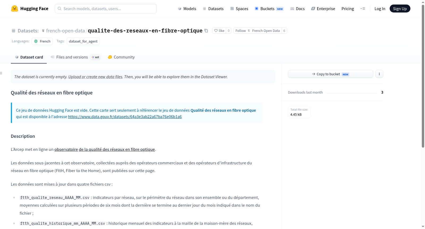Screen dimensions: 425x229
Task: Select the Dataset card tab
Action: click(29, 57)
